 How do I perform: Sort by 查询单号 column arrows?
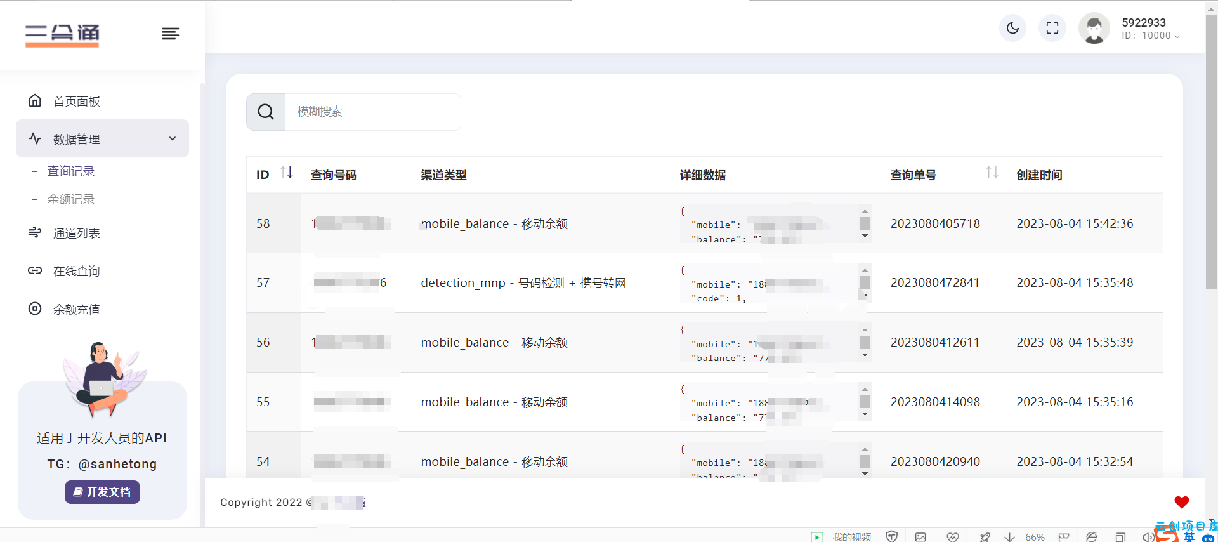coord(992,172)
